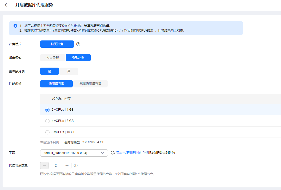
Task: Increase proxy node count with plus button
Action: [67, 165]
